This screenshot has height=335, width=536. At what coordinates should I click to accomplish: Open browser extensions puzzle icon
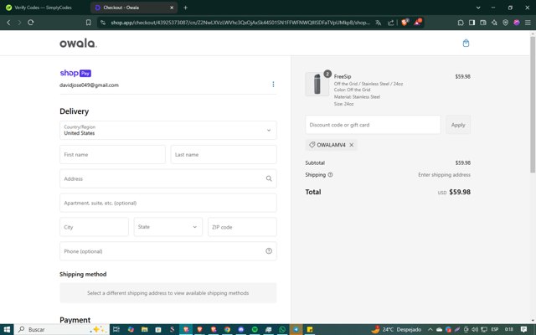coord(461,23)
